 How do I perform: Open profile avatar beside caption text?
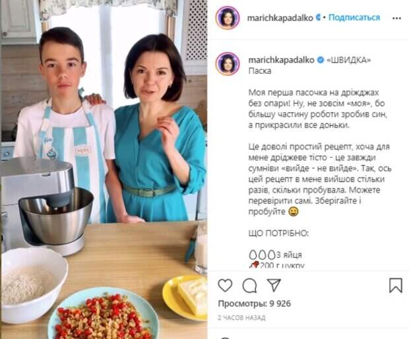pyautogui.click(x=228, y=63)
